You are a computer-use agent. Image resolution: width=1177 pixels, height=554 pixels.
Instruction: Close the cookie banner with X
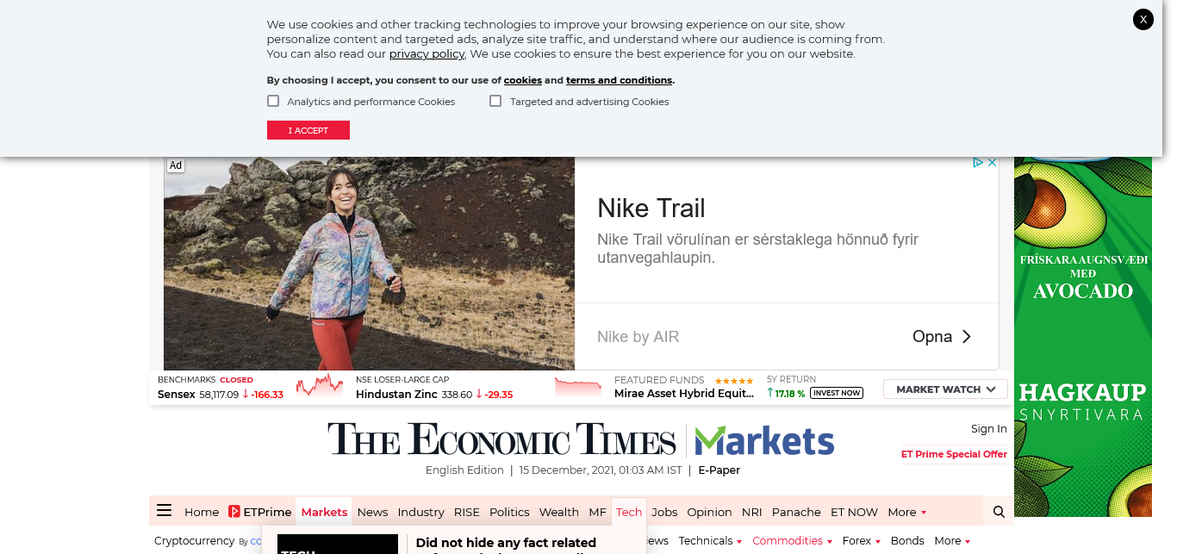click(x=1143, y=19)
